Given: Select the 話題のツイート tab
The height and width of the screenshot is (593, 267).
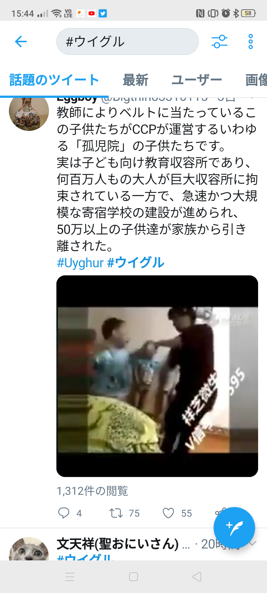Looking at the screenshot, I should coord(54,80).
